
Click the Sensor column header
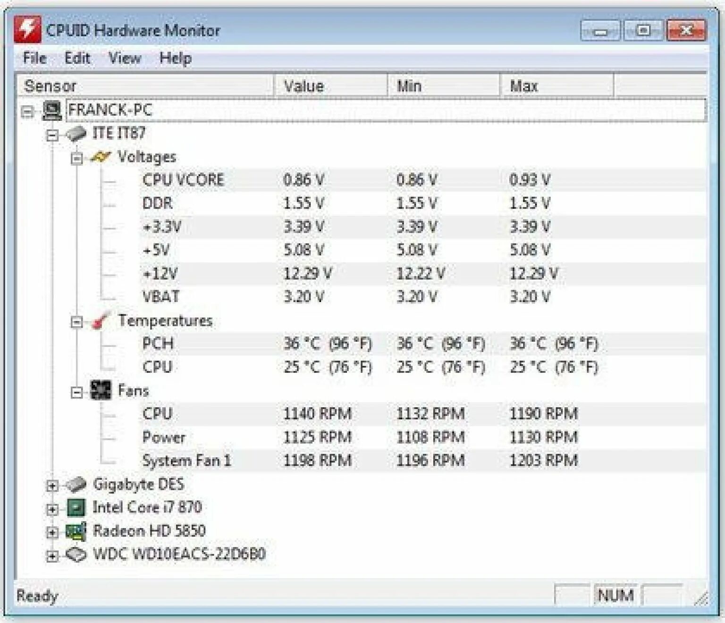(x=145, y=85)
